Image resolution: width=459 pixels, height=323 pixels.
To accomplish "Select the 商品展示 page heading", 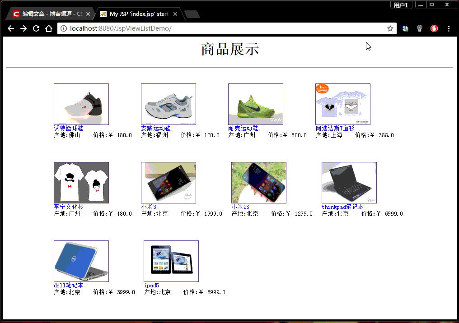I will [x=230, y=49].
